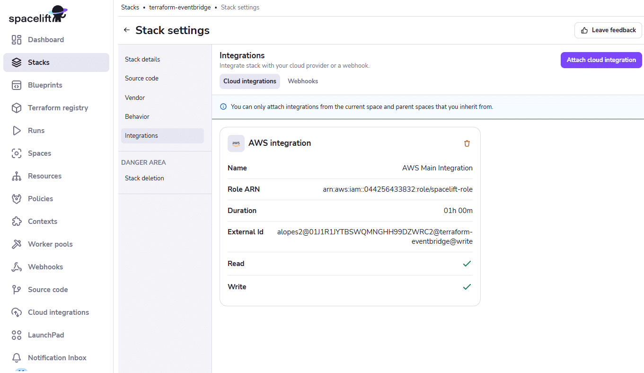
Task: Open Notification Inbox from the sidebar
Action: coord(56,358)
